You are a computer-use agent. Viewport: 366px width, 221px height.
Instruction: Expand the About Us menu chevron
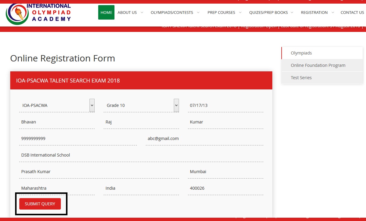point(142,12)
